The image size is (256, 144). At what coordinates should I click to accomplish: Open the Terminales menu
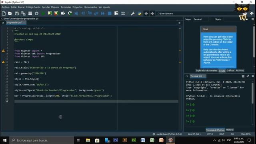(x=66, y=7)
